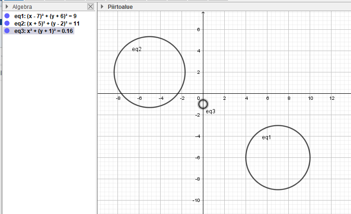Hide eq2 using its blue visibility dot
This screenshot has height=214, width=351.
pos(7,23)
